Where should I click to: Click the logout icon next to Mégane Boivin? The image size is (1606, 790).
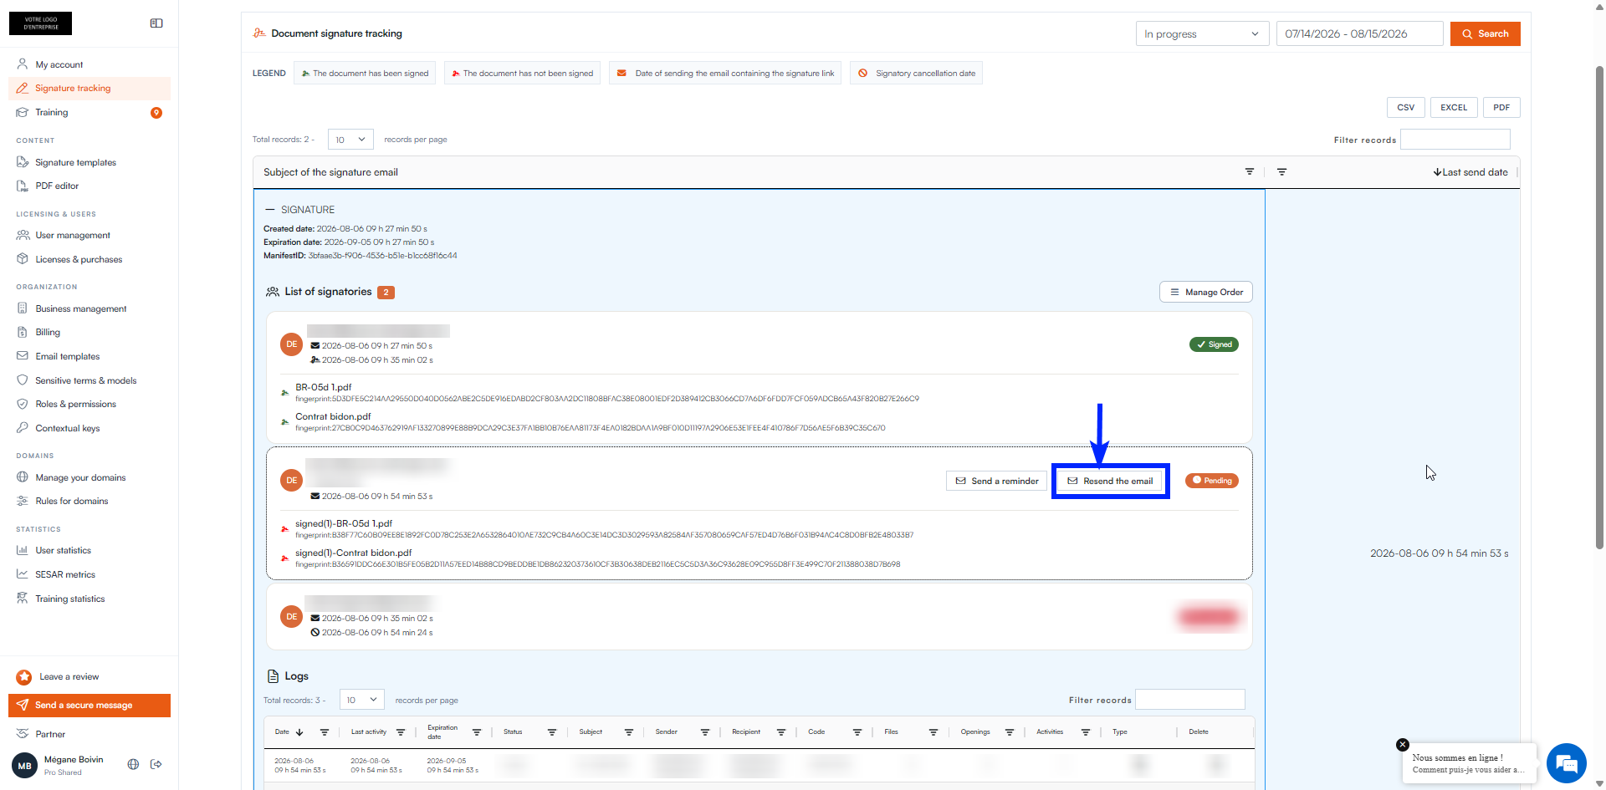coord(156,764)
